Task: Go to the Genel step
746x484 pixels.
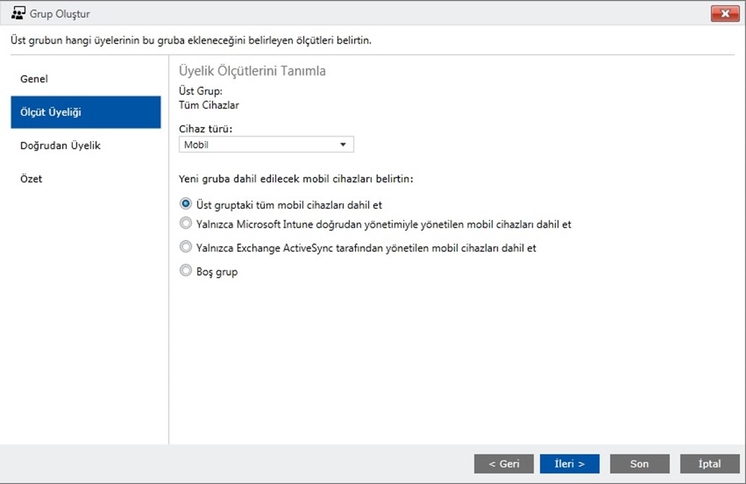Action: (x=34, y=79)
